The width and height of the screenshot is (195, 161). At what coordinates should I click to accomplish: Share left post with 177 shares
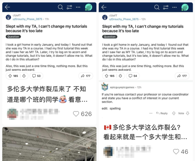[x=86, y=76]
